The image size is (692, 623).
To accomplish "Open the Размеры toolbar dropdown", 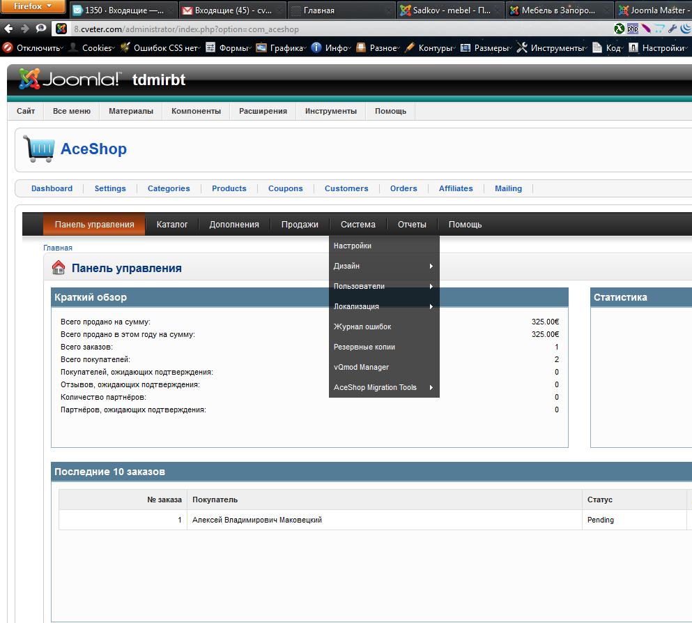I will [x=486, y=47].
